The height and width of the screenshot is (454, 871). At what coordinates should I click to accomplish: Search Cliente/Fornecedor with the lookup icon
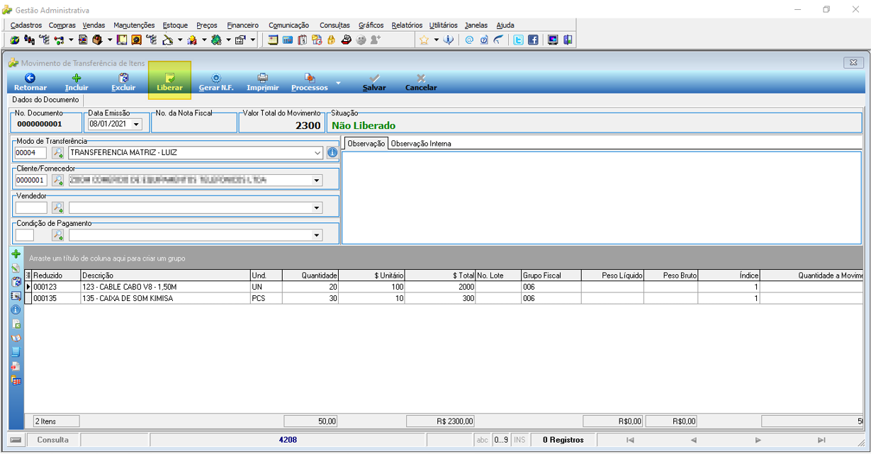coord(58,180)
